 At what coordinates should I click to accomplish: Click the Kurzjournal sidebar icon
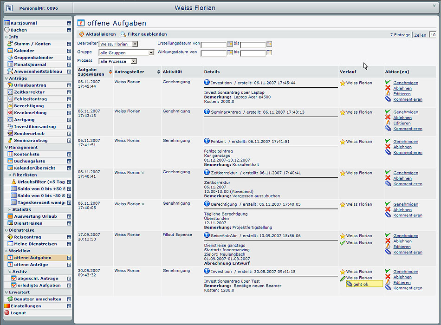click(x=7, y=23)
